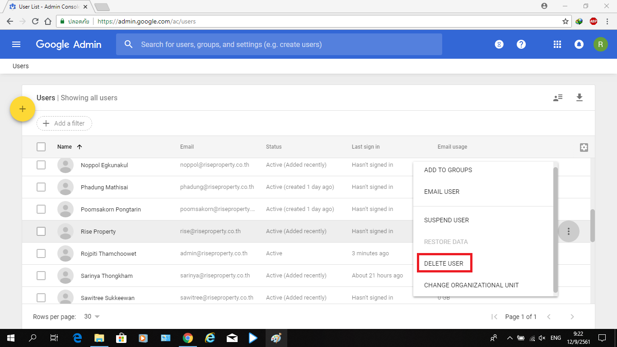Click the yellow add user button
This screenshot has width=617, height=347.
tap(23, 109)
